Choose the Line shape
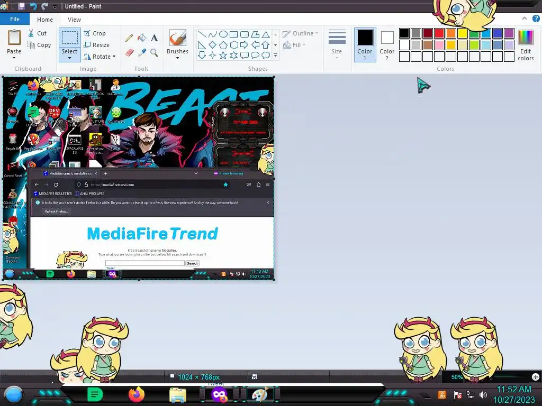The image size is (542, 406). [x=202, y=34]
